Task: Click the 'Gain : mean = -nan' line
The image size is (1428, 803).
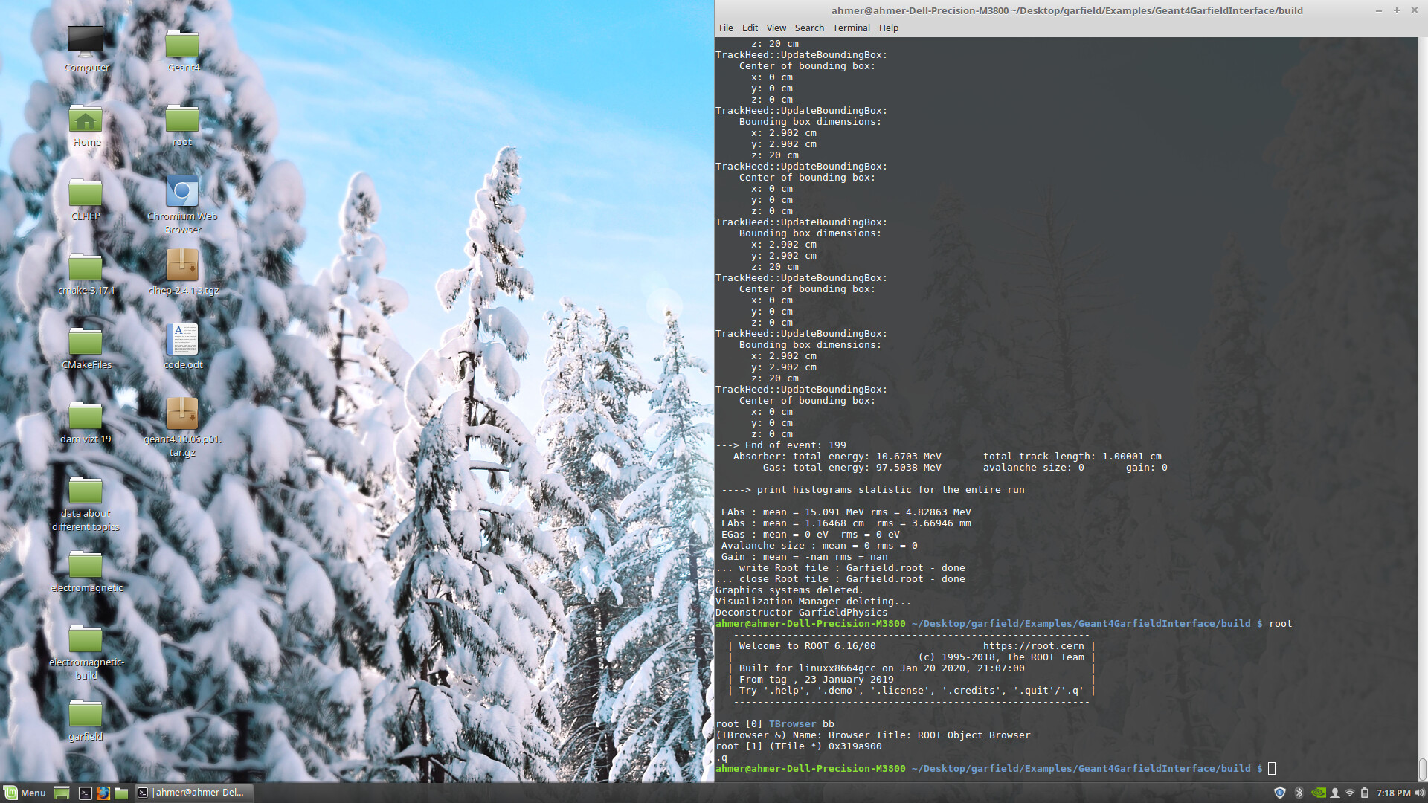Action: 804,556
